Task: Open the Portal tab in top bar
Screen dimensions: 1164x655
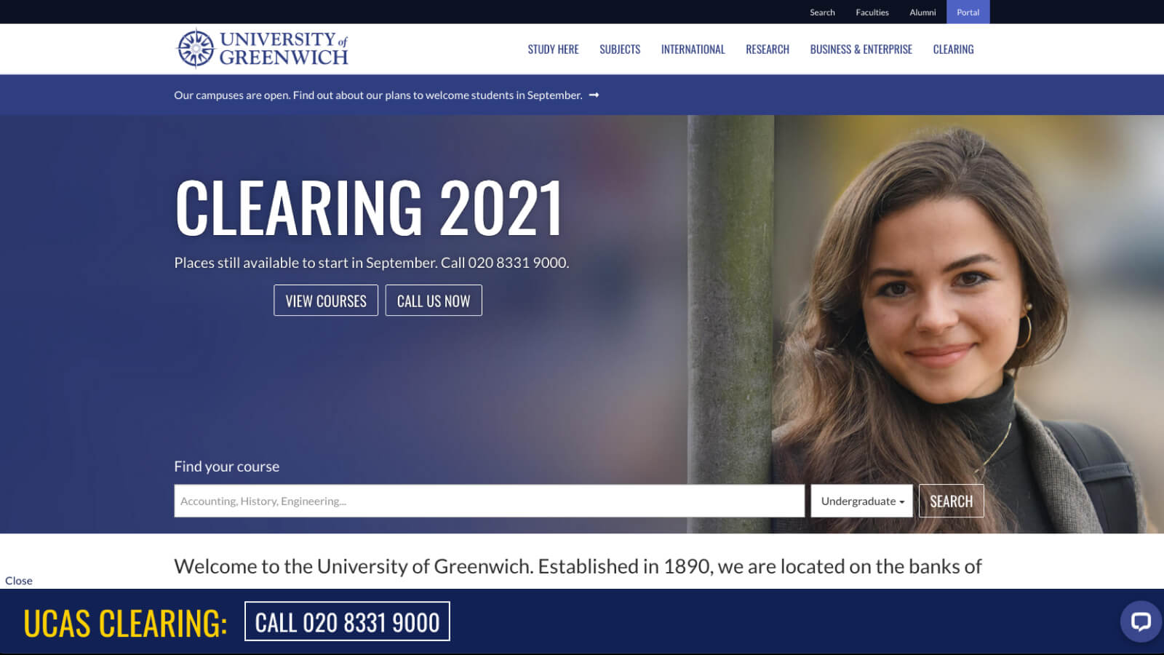Action: (968, 12)
